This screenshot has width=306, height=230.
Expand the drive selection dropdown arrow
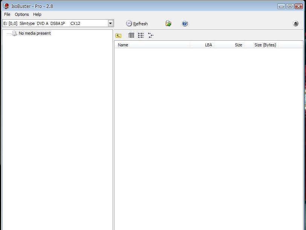(110, 23)
